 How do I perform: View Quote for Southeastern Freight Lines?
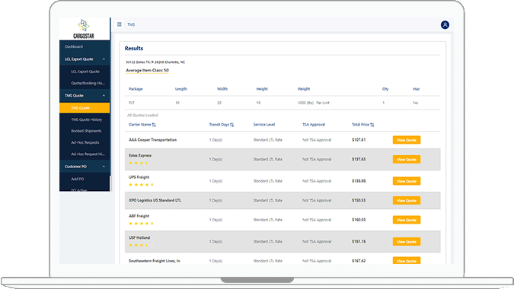407,261
